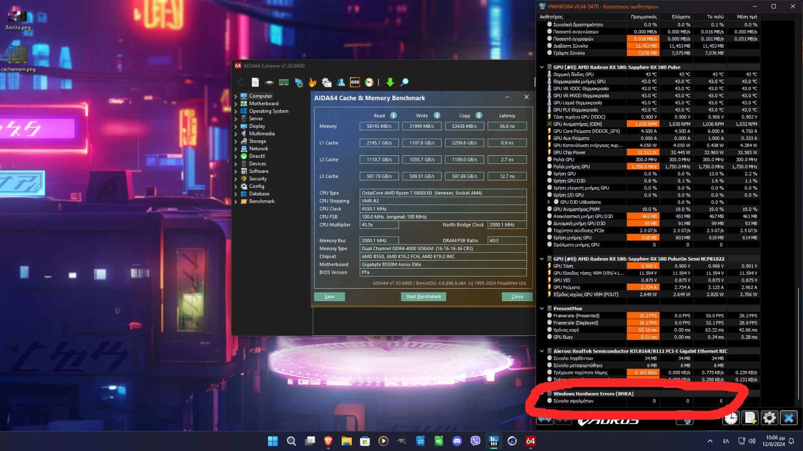
Task: Select Network in AIDA64 tree
Action: pyautogui.click(x=258, y=149)
